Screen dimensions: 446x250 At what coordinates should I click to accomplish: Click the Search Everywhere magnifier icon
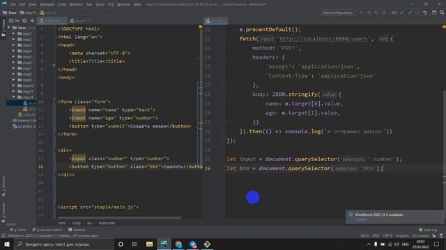click(442, 12)
